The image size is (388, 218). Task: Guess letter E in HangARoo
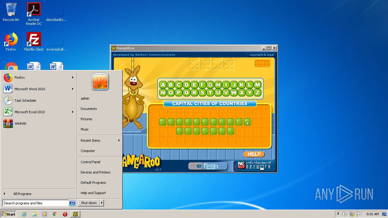coord(194,85)
